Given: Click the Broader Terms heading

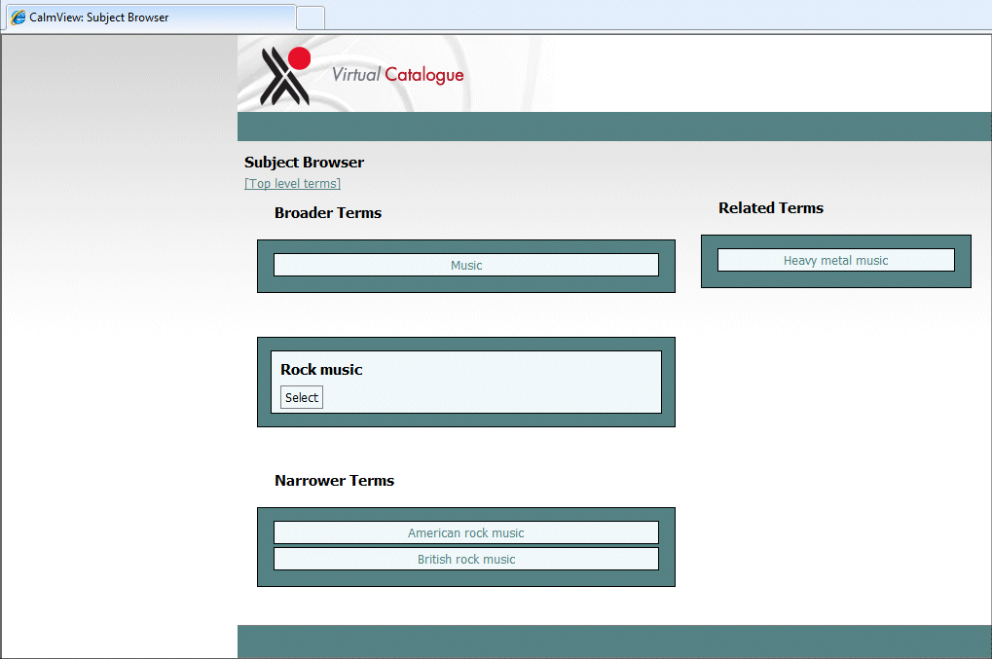Looking at the screenshot, I should coord(327,212).
